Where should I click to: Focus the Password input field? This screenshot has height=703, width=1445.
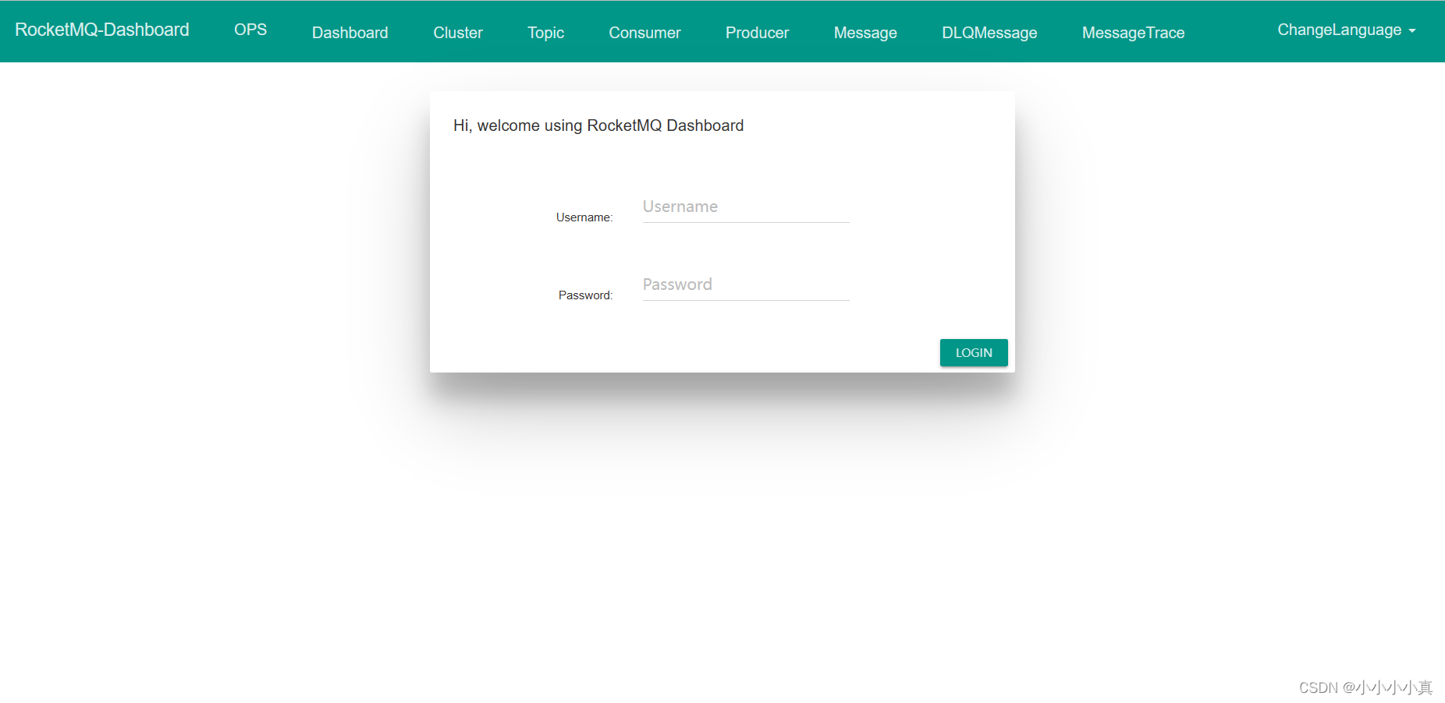pos(746,285)
